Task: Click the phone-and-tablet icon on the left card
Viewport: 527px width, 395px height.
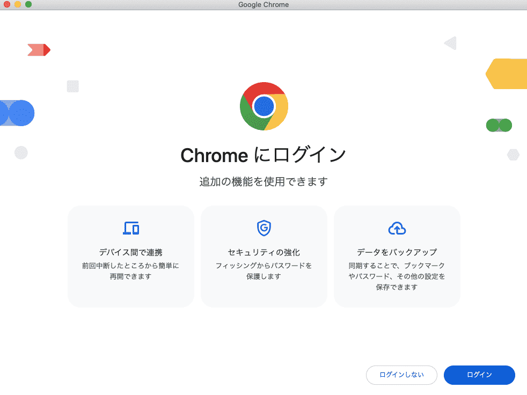Action: 130,228
